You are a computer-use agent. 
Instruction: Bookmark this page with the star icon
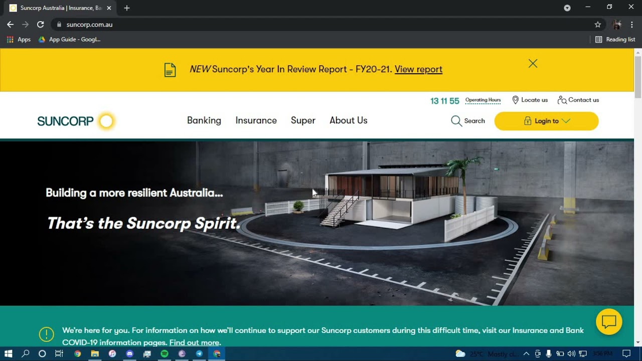coord(597,24)
